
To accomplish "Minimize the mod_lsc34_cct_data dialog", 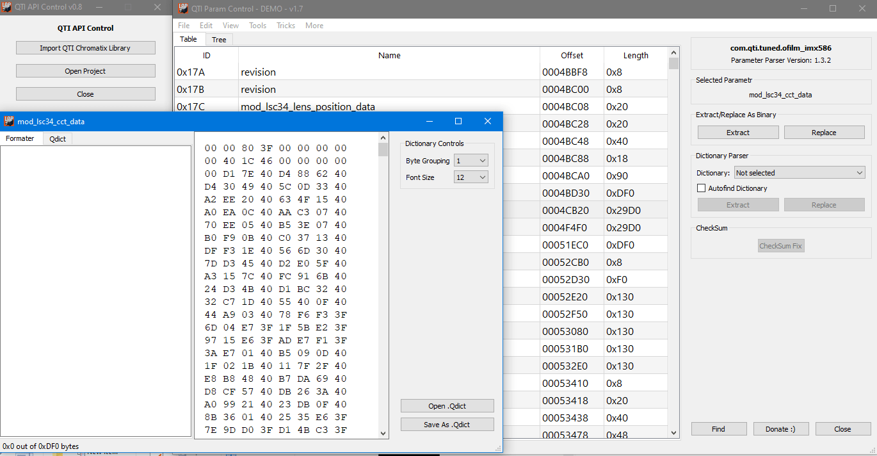I will click(428, 122).
